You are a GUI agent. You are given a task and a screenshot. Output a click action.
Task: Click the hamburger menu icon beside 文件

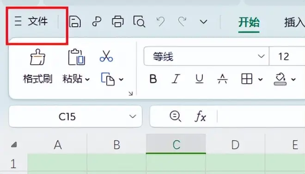click(18, 21)
